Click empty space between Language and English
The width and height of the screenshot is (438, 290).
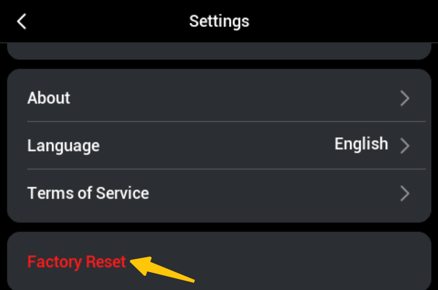coord(218,145)
